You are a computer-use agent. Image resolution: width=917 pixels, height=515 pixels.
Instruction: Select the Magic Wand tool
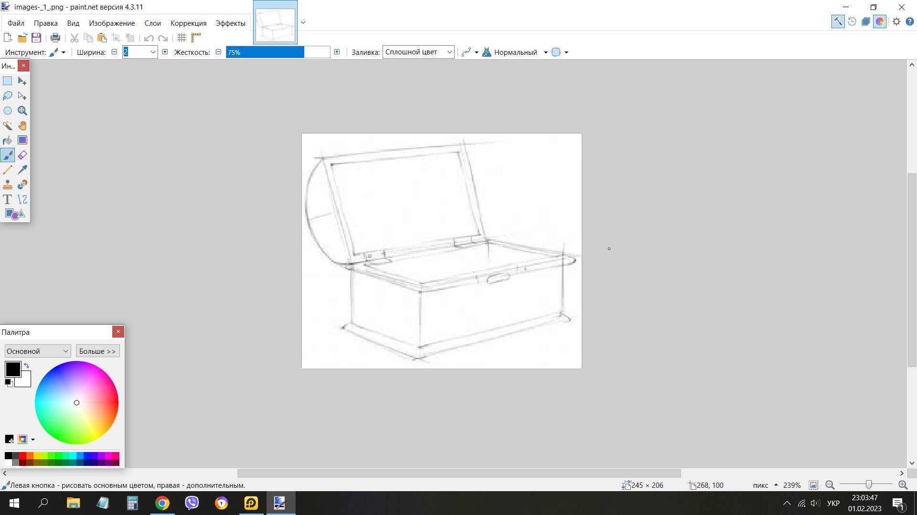(8, 125)
